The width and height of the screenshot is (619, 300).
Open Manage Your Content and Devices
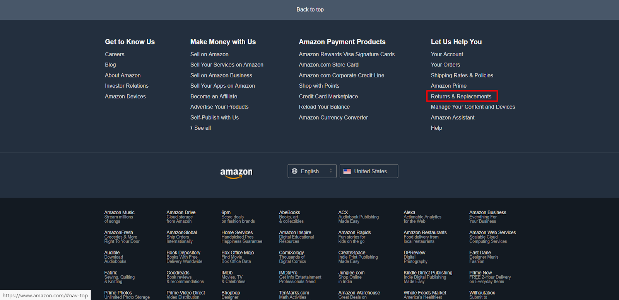point(473,107)
